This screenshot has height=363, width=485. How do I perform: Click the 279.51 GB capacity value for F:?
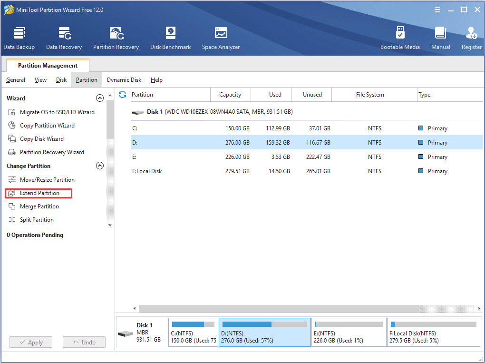click(237, 171)
